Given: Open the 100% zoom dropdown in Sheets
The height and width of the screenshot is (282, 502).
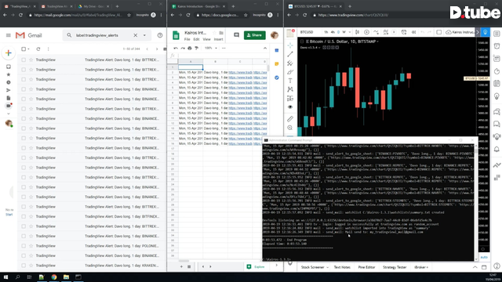Looking at the screenshot, I should [211, 48].
